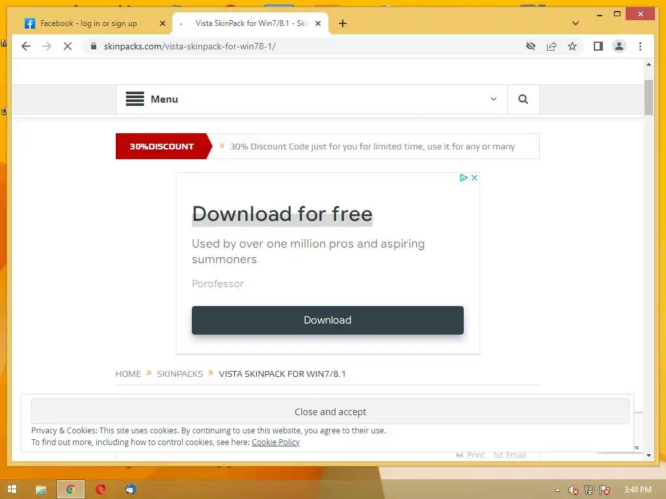Open the site search magnifier
Viewport: 666px width, 499px height.
(524, 99)
